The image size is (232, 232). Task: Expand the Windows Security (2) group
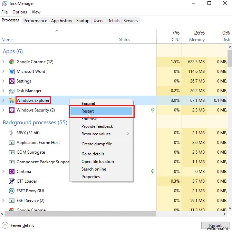[3, 110]
